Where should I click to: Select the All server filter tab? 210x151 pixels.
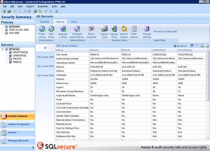click(x=45, y=48)
